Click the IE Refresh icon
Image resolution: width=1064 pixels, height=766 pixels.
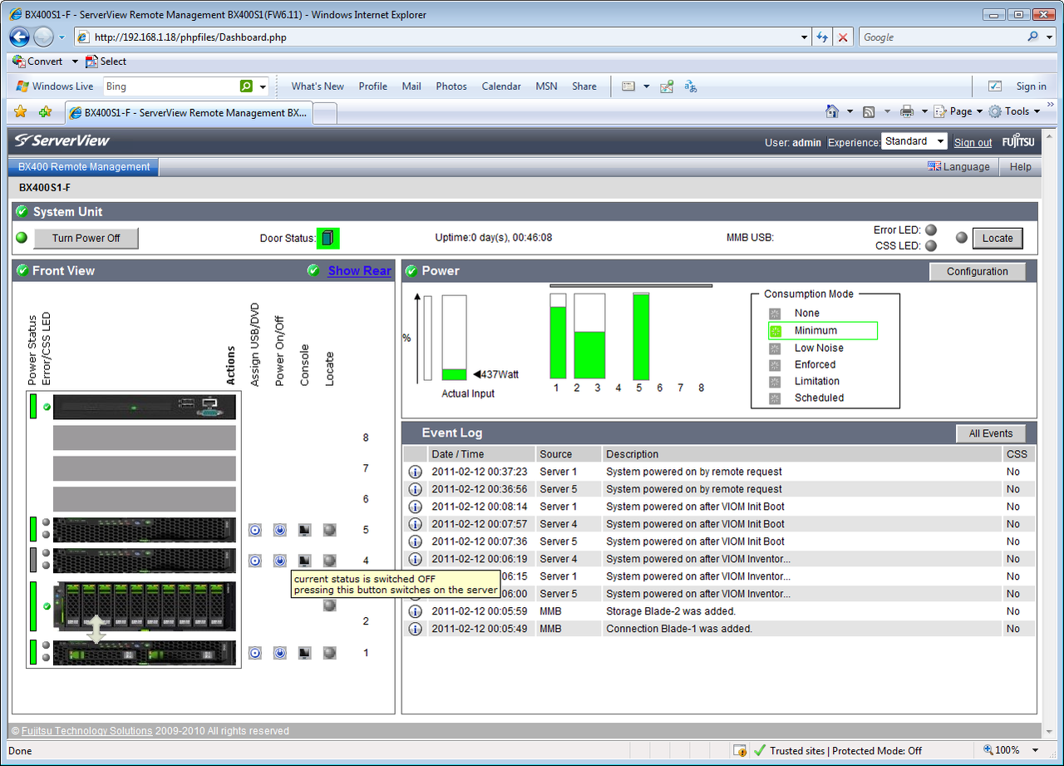pos(822,37)
